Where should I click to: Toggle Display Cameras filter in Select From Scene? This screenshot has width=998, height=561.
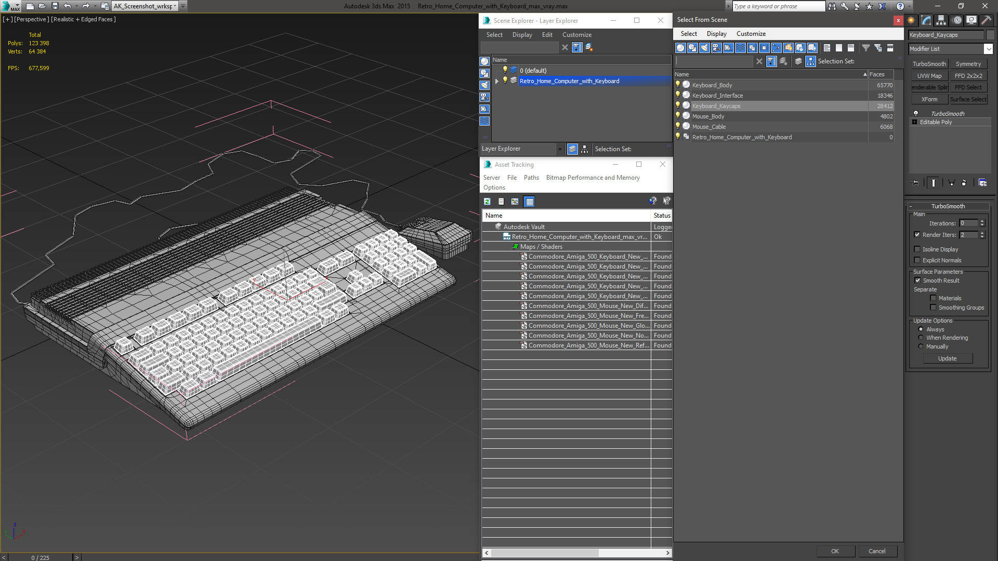[x=716, y=48]
